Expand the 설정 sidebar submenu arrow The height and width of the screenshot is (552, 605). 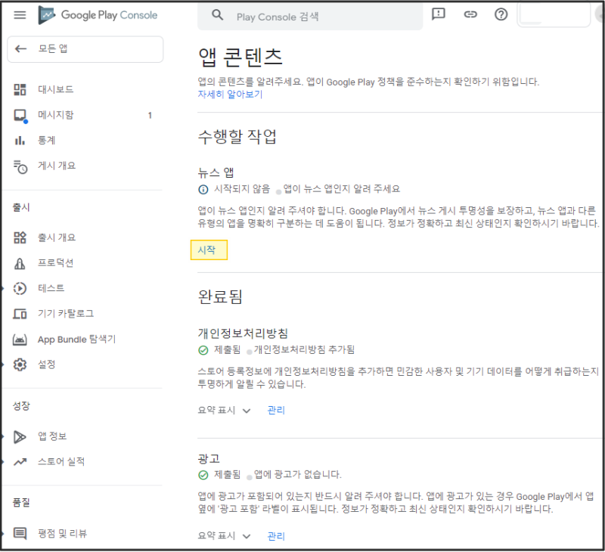[3, 364]
